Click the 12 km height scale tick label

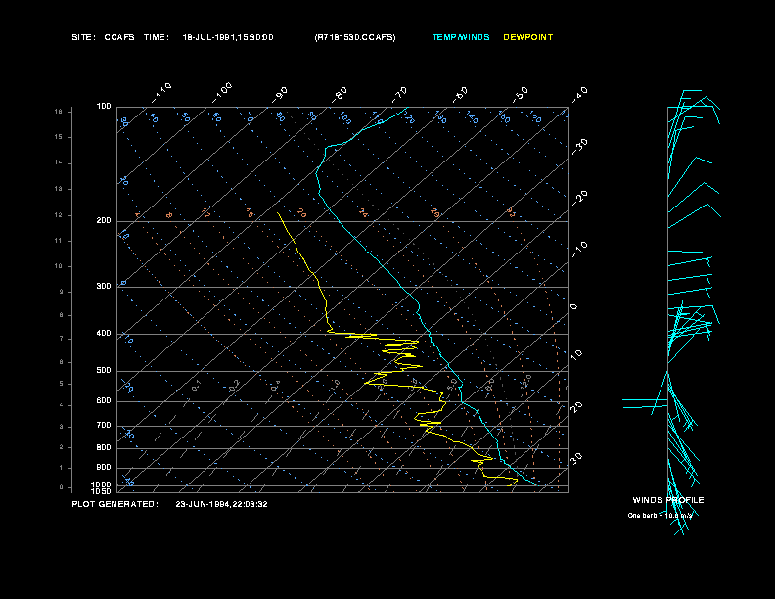click(x=59, y=215)
